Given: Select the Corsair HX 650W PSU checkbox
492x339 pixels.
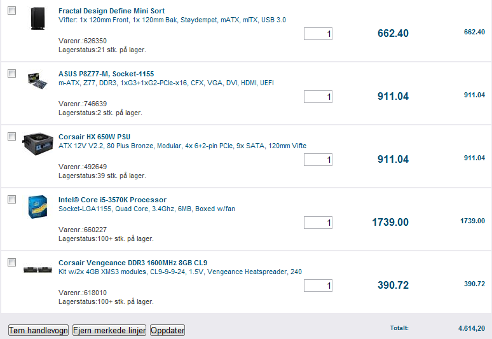Looking at the screenshot, I should coord(11,136).
